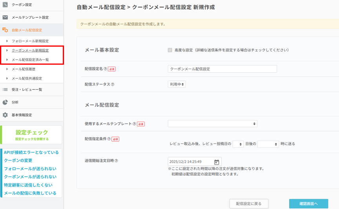Open the days-after review dropdown
The width and height of the screenshot is (339, 209).
[x=238, y=144]
